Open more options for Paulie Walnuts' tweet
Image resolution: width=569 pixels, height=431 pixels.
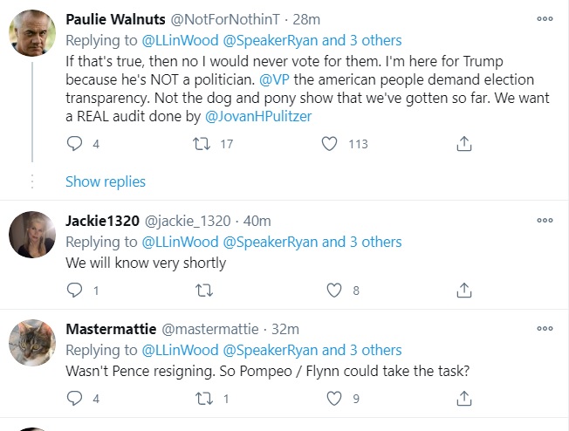545,19
